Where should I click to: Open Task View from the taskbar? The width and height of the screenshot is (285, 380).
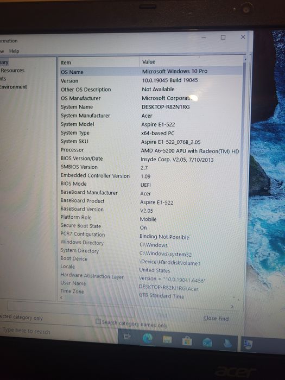(128, 337)
